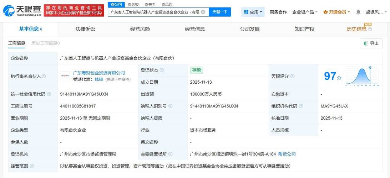Click the 97分 score value
Viewport: 390px width, 178px height.
333,76
